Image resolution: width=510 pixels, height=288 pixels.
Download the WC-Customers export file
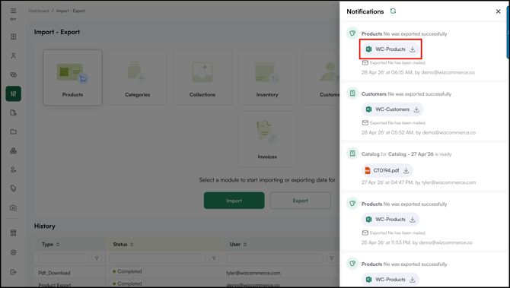[x=416, y=109]
